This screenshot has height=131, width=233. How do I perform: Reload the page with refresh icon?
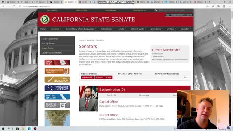pyautogui.click(x=14, y=6)
